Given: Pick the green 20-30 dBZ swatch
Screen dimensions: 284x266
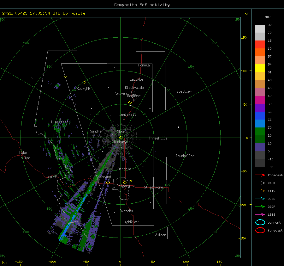Looking at the screenshot, I should (260, 132).
